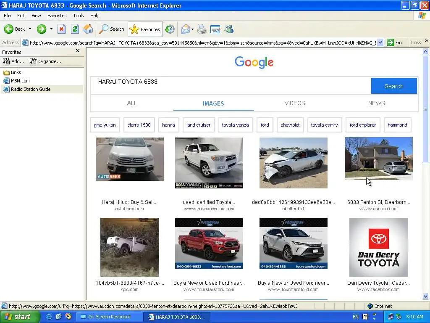Expand the address bar URL dropdown
430x323 pixels.
(x=380, y=42)
